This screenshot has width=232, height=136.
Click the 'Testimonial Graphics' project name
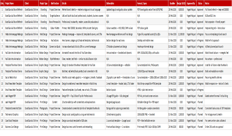pyautogui.click(x=14, y=114)
